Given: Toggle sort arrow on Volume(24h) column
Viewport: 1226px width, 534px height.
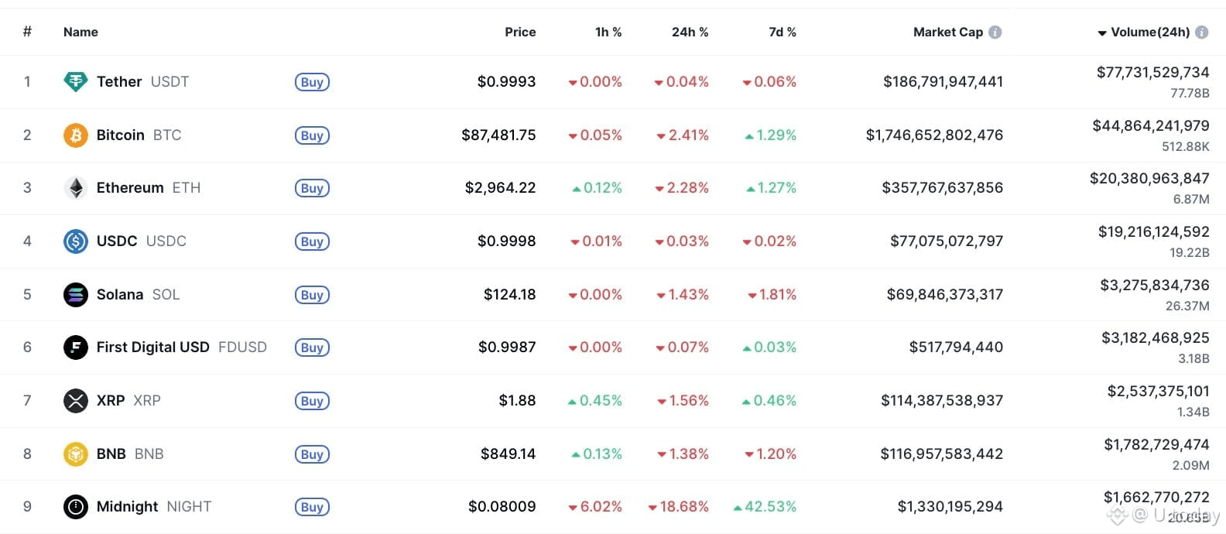Looking at the screenshot, I should [x=1102, y=33].
